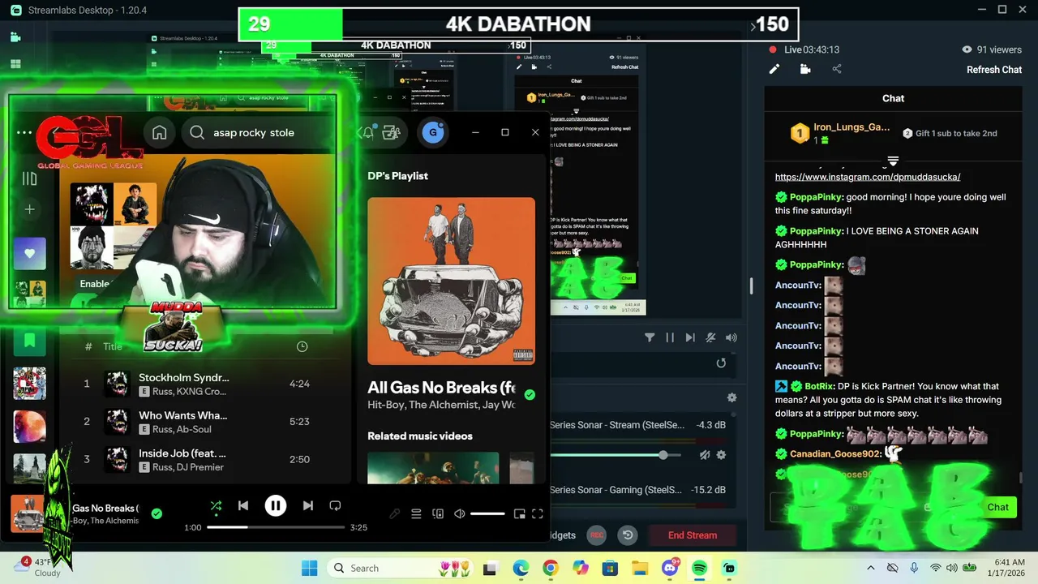
Task: Open Windows Start menu
Action: (x=310, y=568)
